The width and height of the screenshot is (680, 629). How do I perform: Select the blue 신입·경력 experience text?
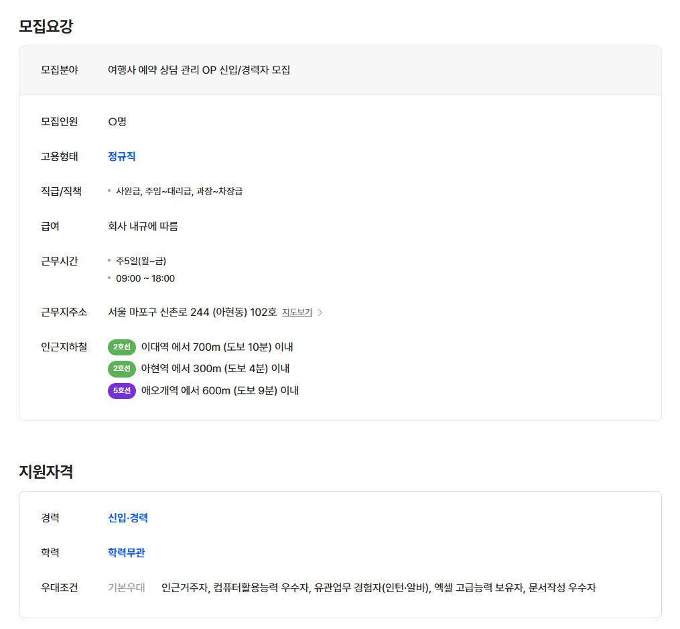coord(128,518)
